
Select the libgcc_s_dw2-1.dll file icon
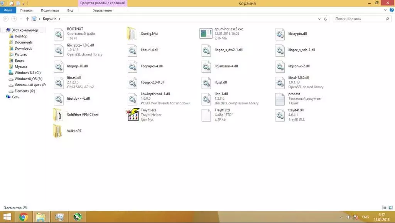(206, 50)
